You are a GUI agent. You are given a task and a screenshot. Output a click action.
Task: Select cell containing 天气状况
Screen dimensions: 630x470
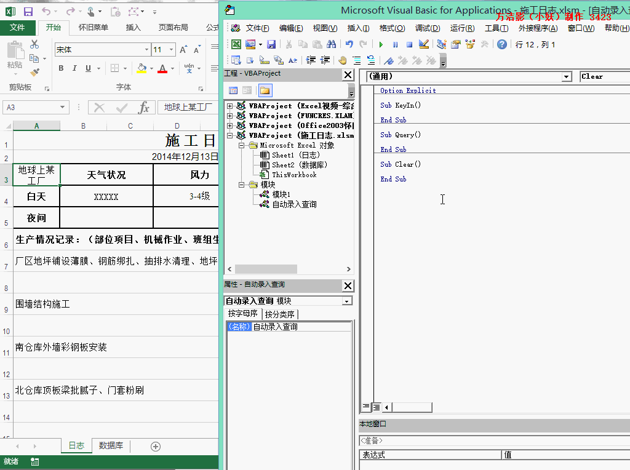[106, 175]
